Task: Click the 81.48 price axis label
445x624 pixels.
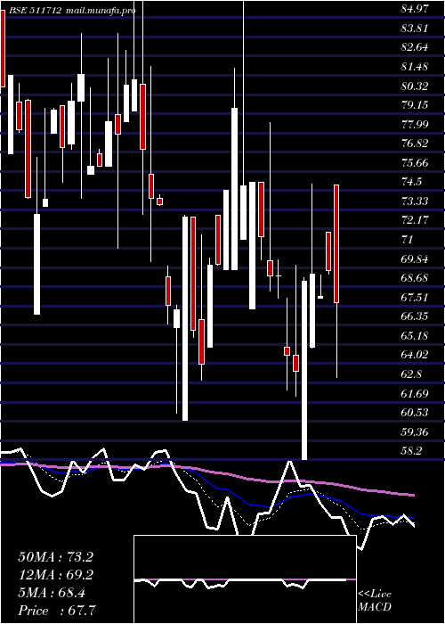Action: click(415, 67)
